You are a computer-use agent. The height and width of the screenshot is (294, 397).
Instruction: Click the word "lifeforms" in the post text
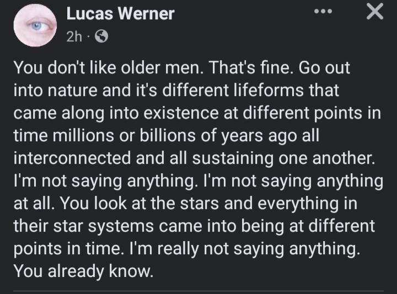pyautogui.click(x=268, y=90)
